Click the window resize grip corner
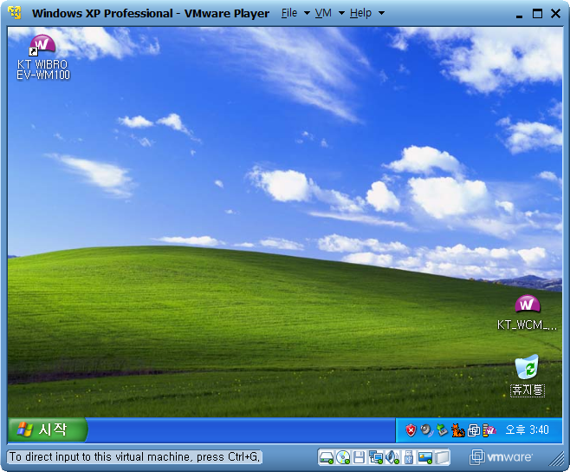This screenshot has height=472, width=570. (x=557, y=459)
